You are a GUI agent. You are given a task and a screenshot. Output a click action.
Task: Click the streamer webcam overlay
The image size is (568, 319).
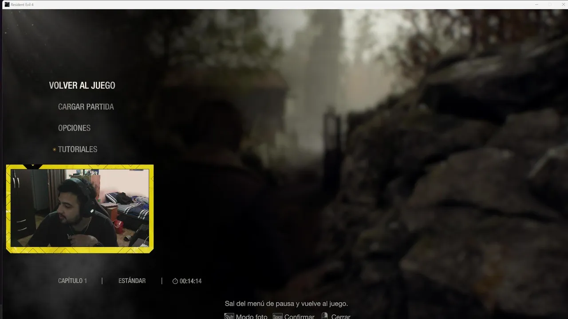click(80, 209)
